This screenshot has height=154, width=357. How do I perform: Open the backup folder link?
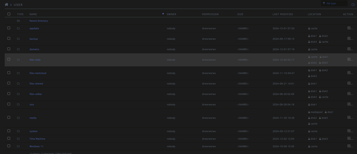pyautogui.click(x=34, y=39)
